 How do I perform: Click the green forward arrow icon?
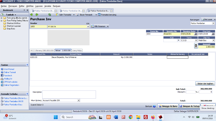[x=37, y=15]
